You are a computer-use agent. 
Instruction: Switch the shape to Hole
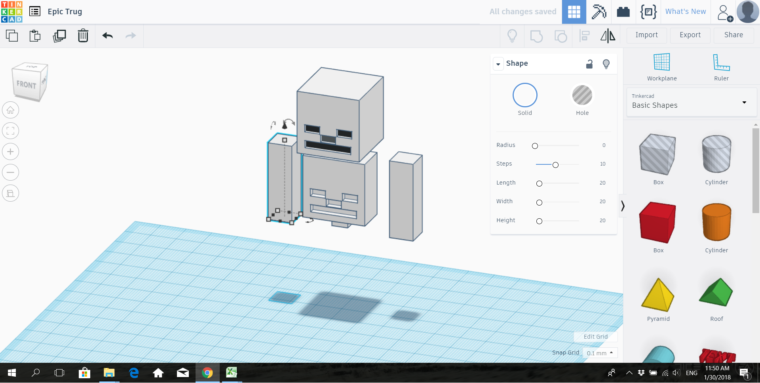pos(582,95)
